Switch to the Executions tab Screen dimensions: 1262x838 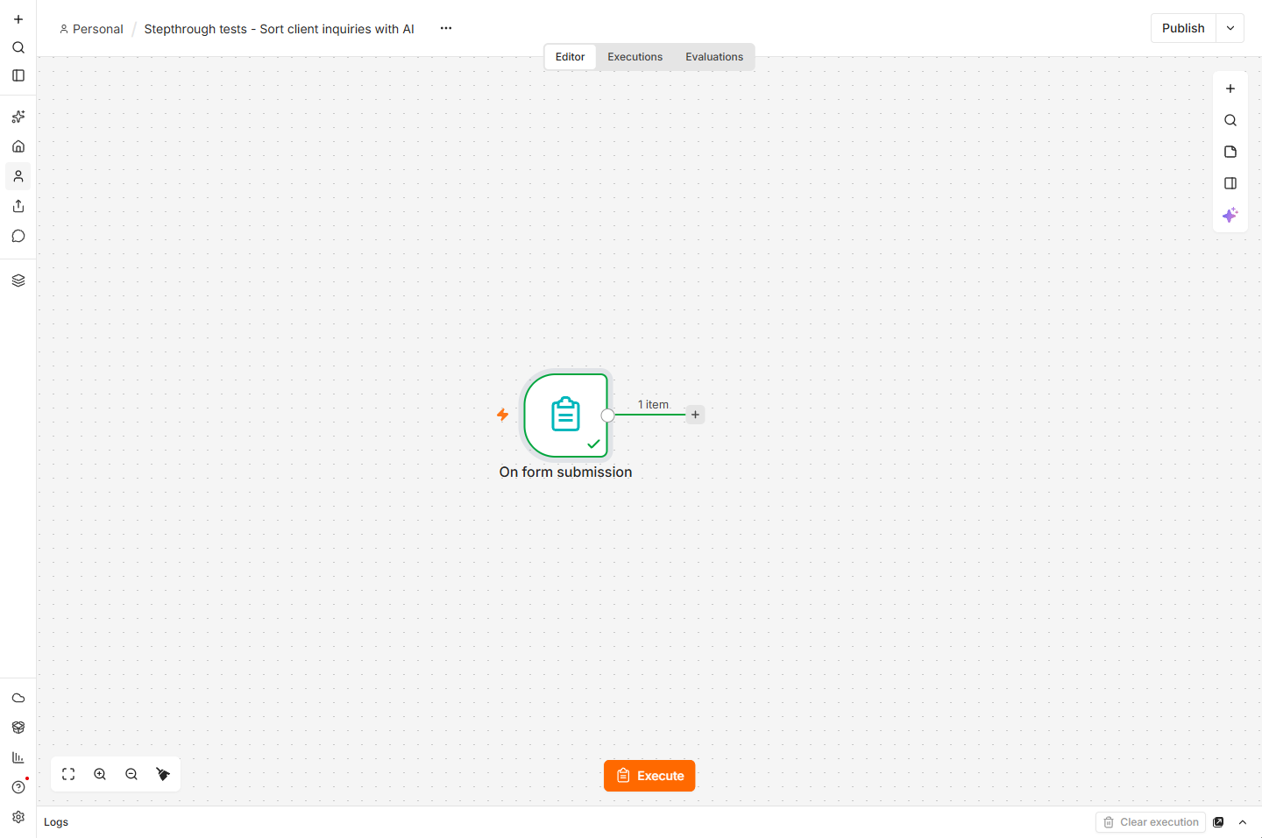click(x=635, y=57)
